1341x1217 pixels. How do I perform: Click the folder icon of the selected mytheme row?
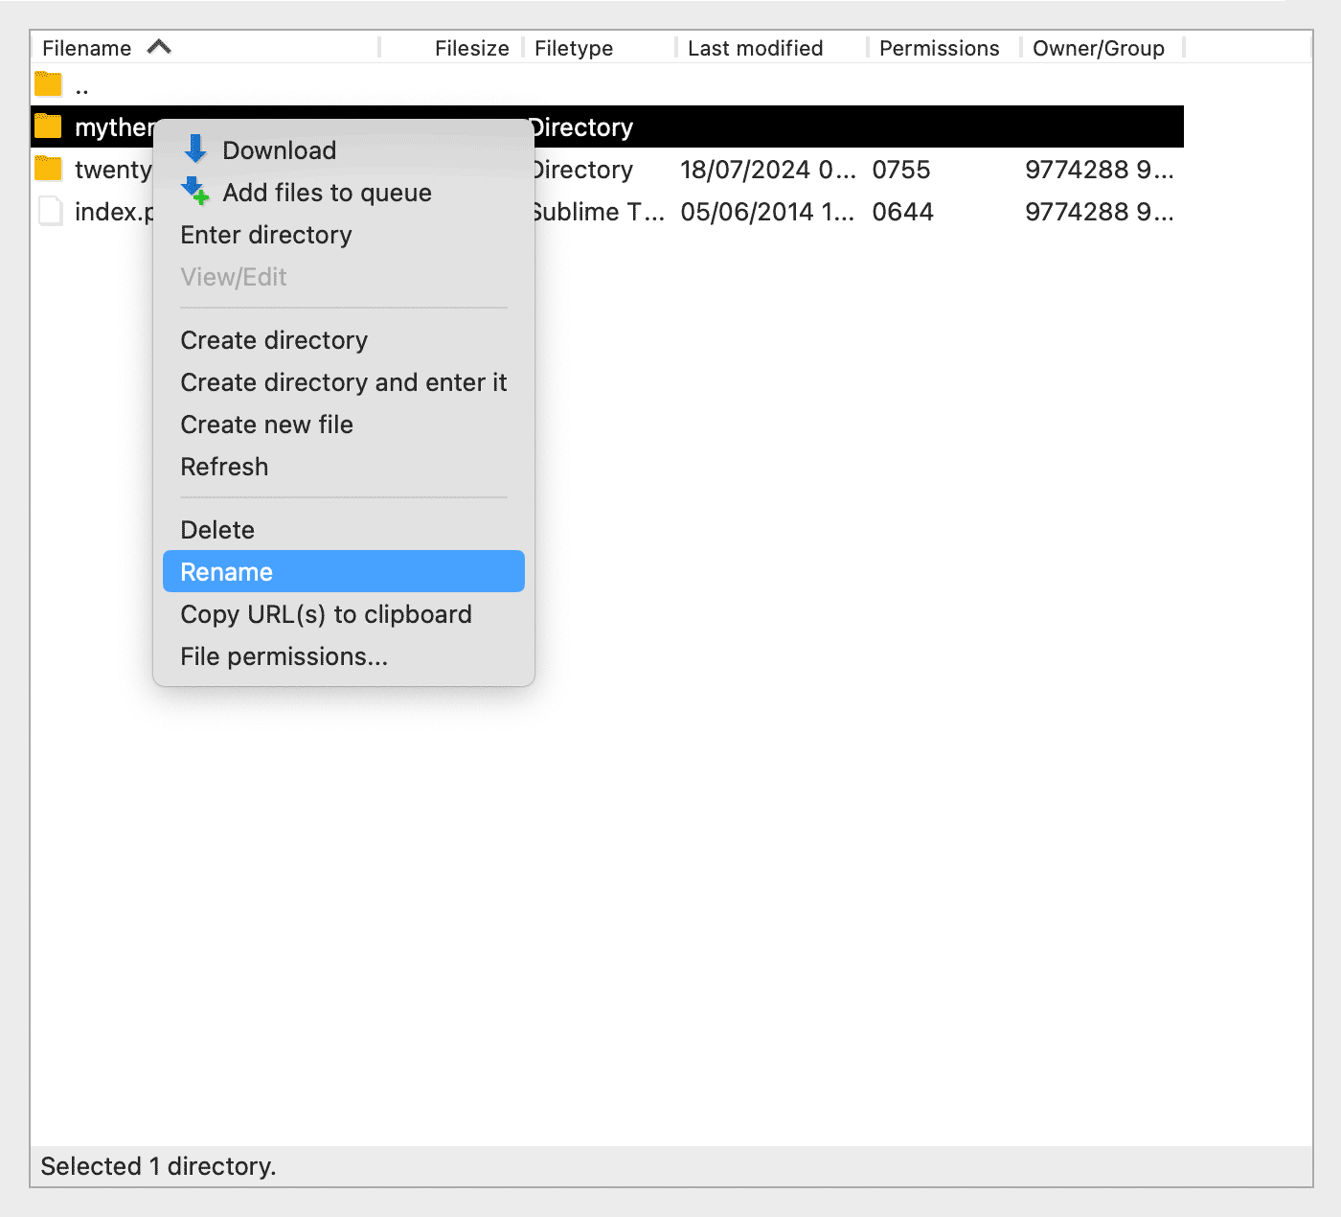click(48, 126)
